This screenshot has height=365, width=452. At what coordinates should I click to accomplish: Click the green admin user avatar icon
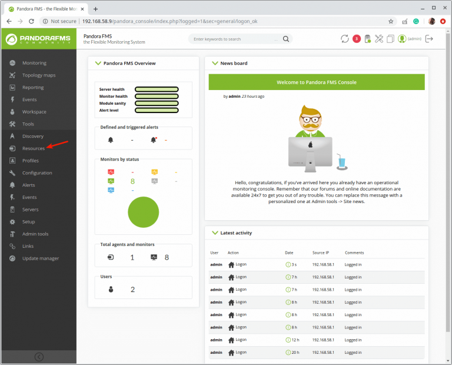click(402, 39)
